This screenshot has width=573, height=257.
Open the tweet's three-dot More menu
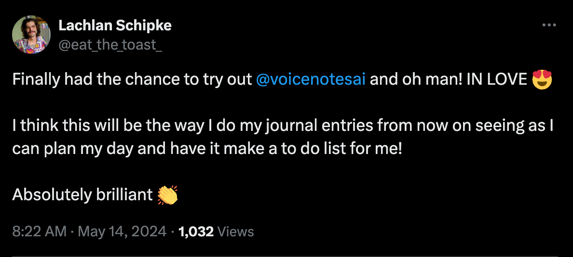pos(549,26)
